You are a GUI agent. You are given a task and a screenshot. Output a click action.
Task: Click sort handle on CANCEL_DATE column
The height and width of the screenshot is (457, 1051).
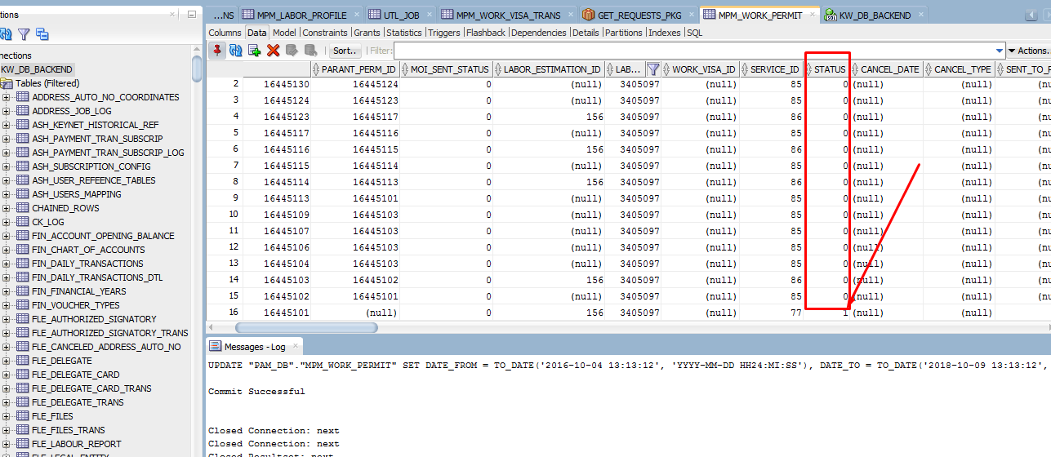pyautogui.click(x=856, y=69)
